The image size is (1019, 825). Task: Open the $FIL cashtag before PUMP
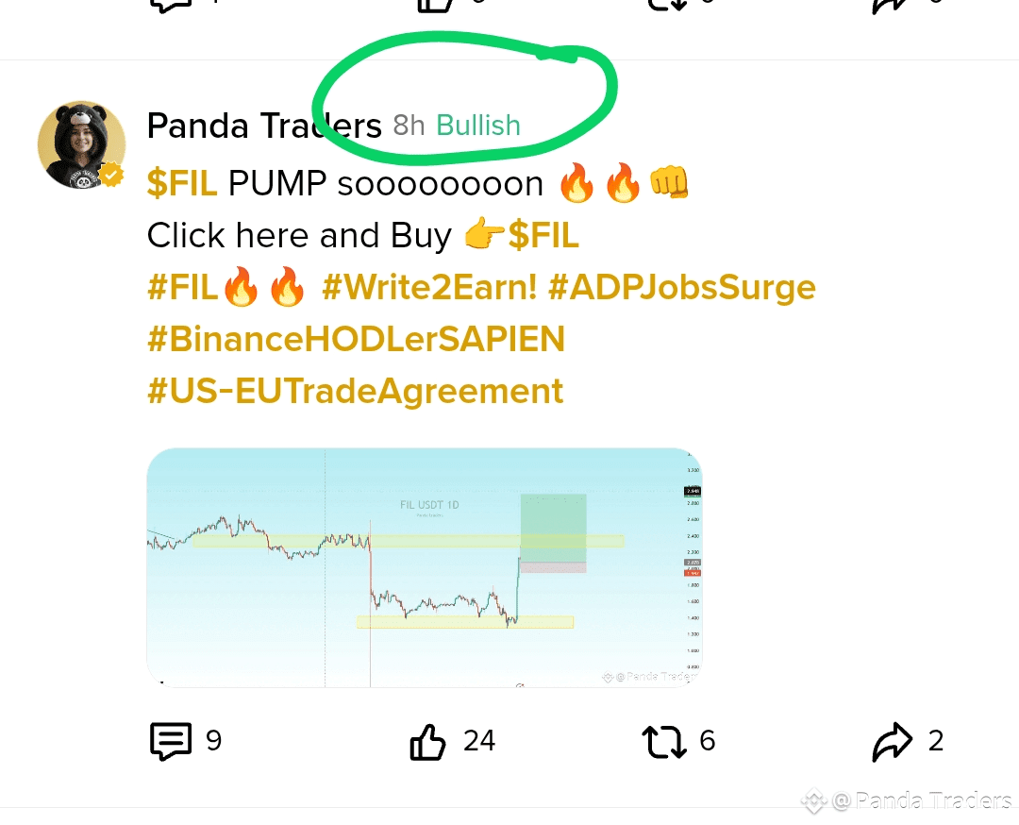coord(182,183)
